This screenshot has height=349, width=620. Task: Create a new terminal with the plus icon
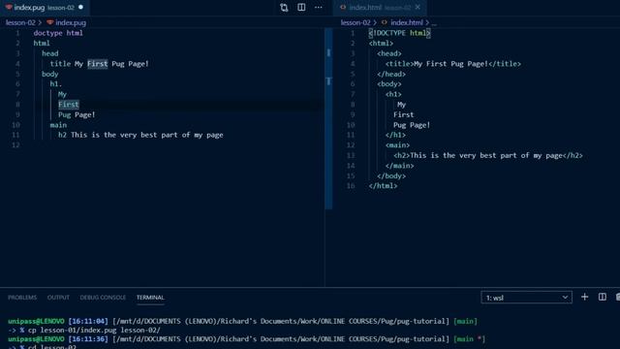[x=584, y=297]
